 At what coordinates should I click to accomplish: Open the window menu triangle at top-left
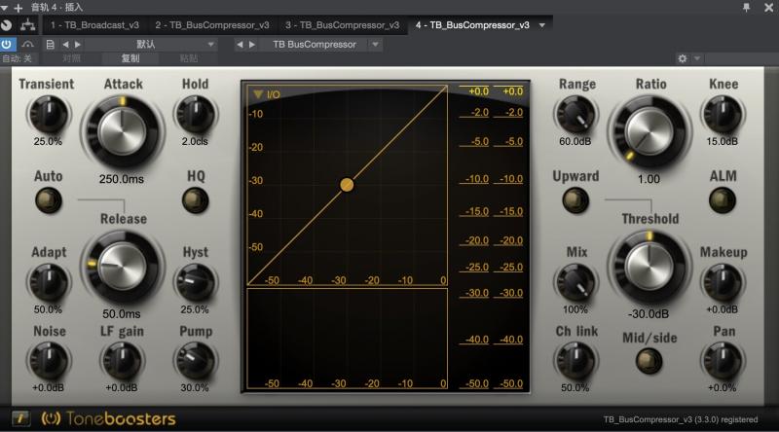coord(5,8)
